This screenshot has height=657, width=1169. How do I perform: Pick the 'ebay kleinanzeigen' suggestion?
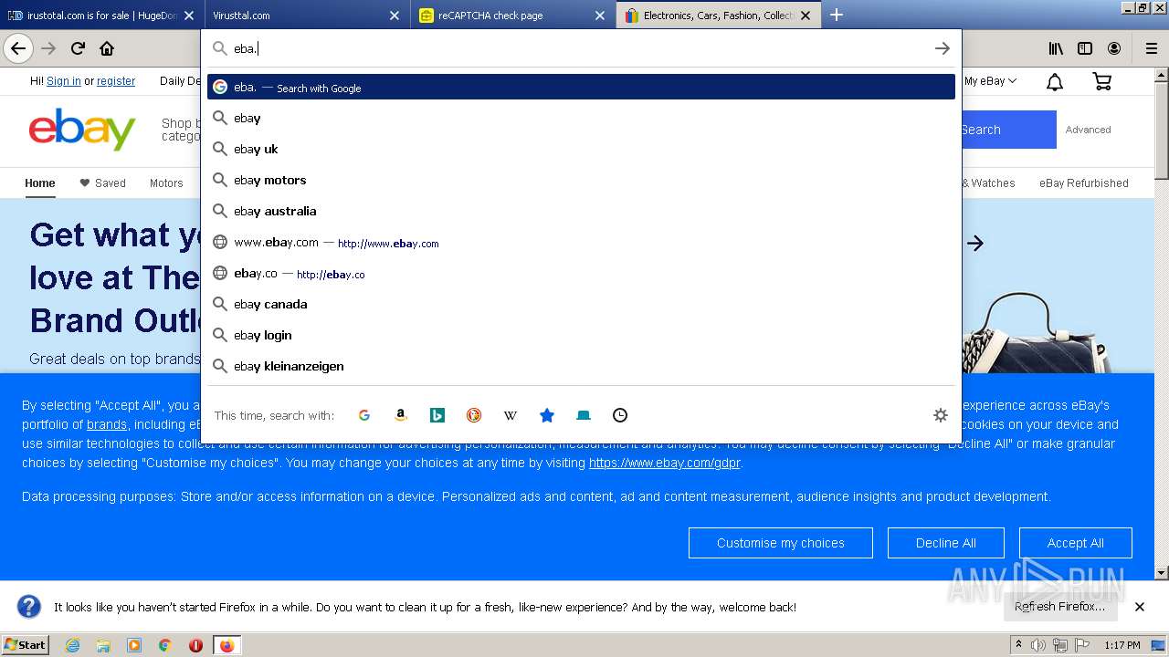(x=581, y=366)
